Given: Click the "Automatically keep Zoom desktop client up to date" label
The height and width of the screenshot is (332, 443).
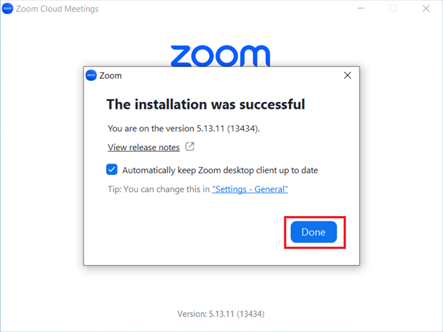Looking at the screenshot, I should [x=220, y=170].
